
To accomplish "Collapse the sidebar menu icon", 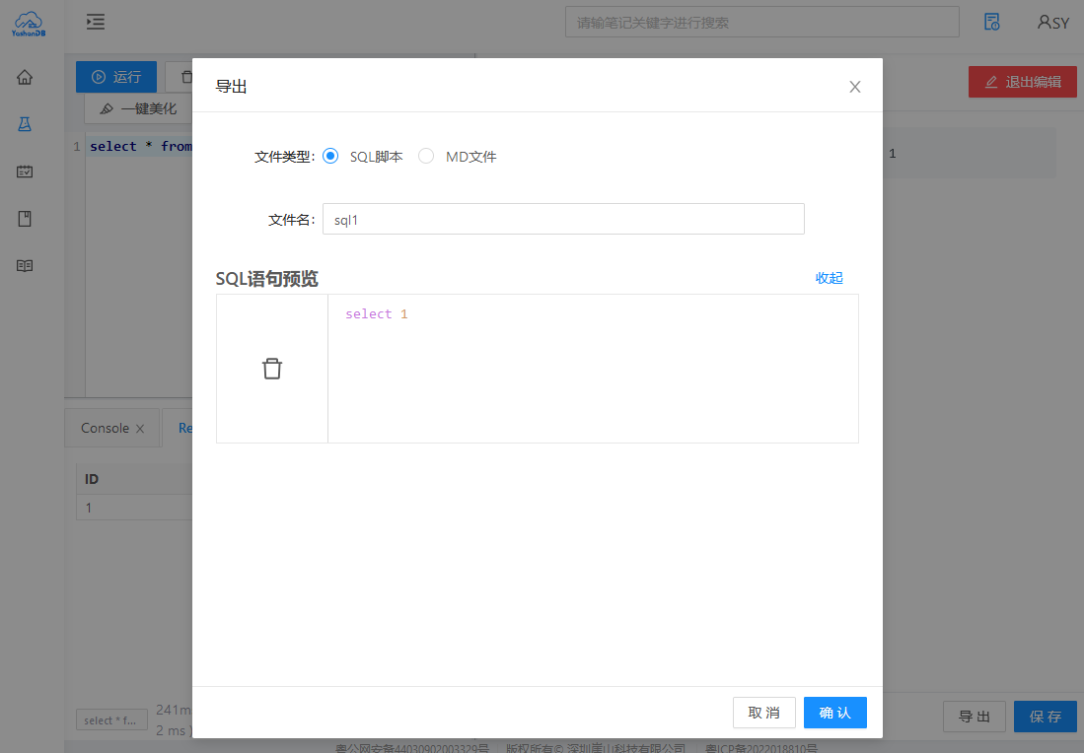I will 96,22.
